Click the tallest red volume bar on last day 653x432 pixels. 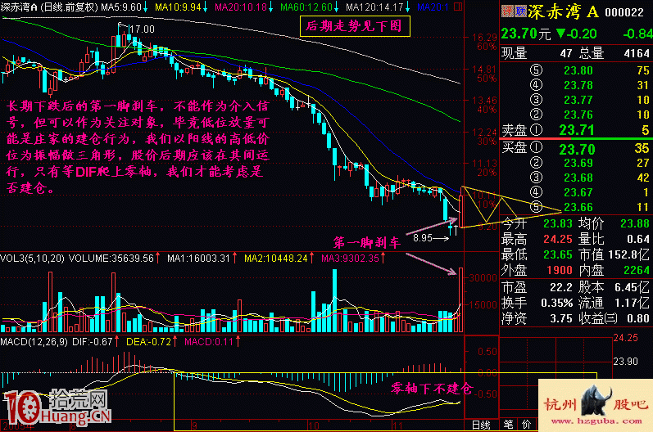point(461,299)
